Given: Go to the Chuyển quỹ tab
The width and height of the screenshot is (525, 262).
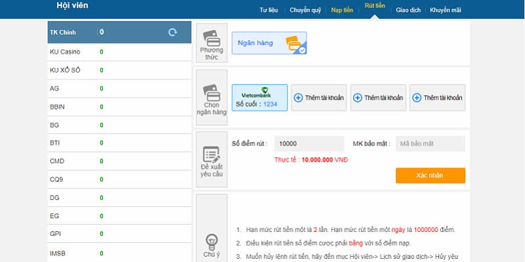Looking at the screenshot, I should 305,10.
